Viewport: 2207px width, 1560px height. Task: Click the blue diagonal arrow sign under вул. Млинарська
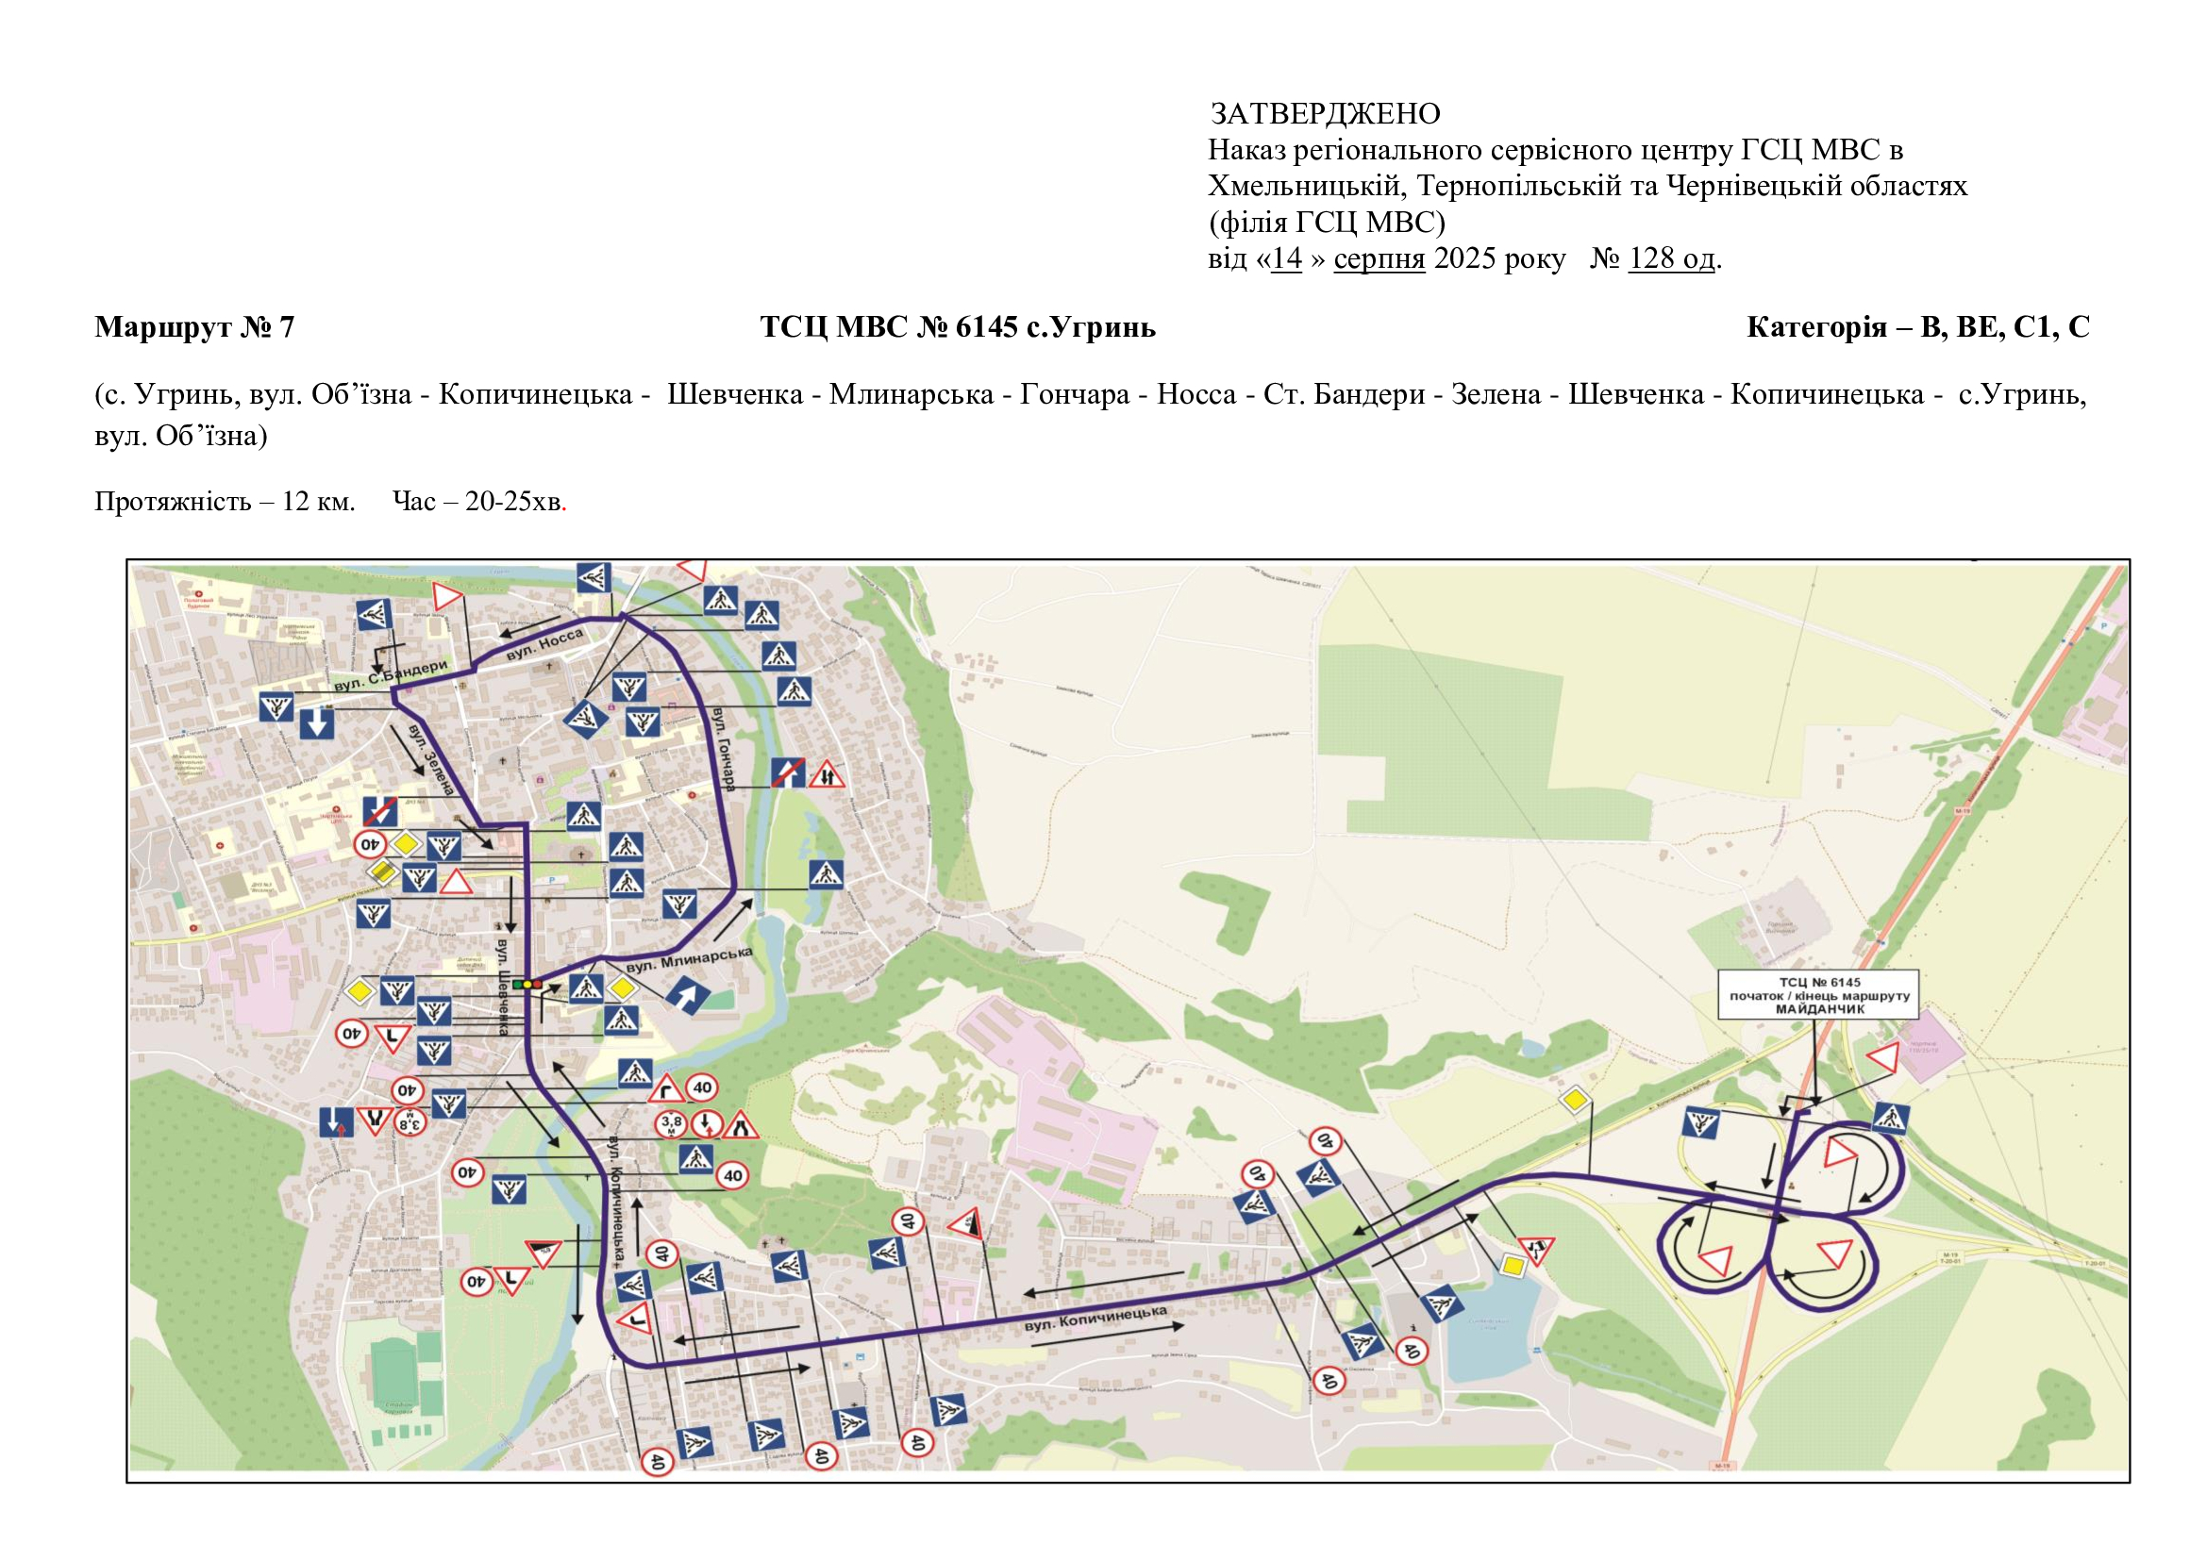point(688,995)
